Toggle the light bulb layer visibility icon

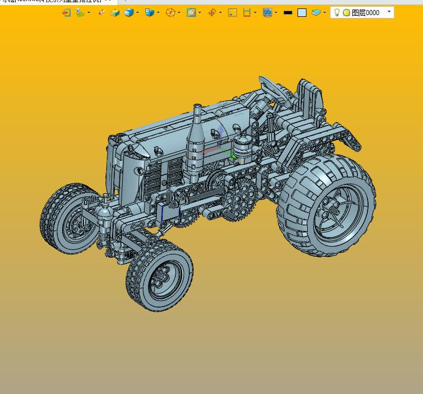(x=337, y=12)
